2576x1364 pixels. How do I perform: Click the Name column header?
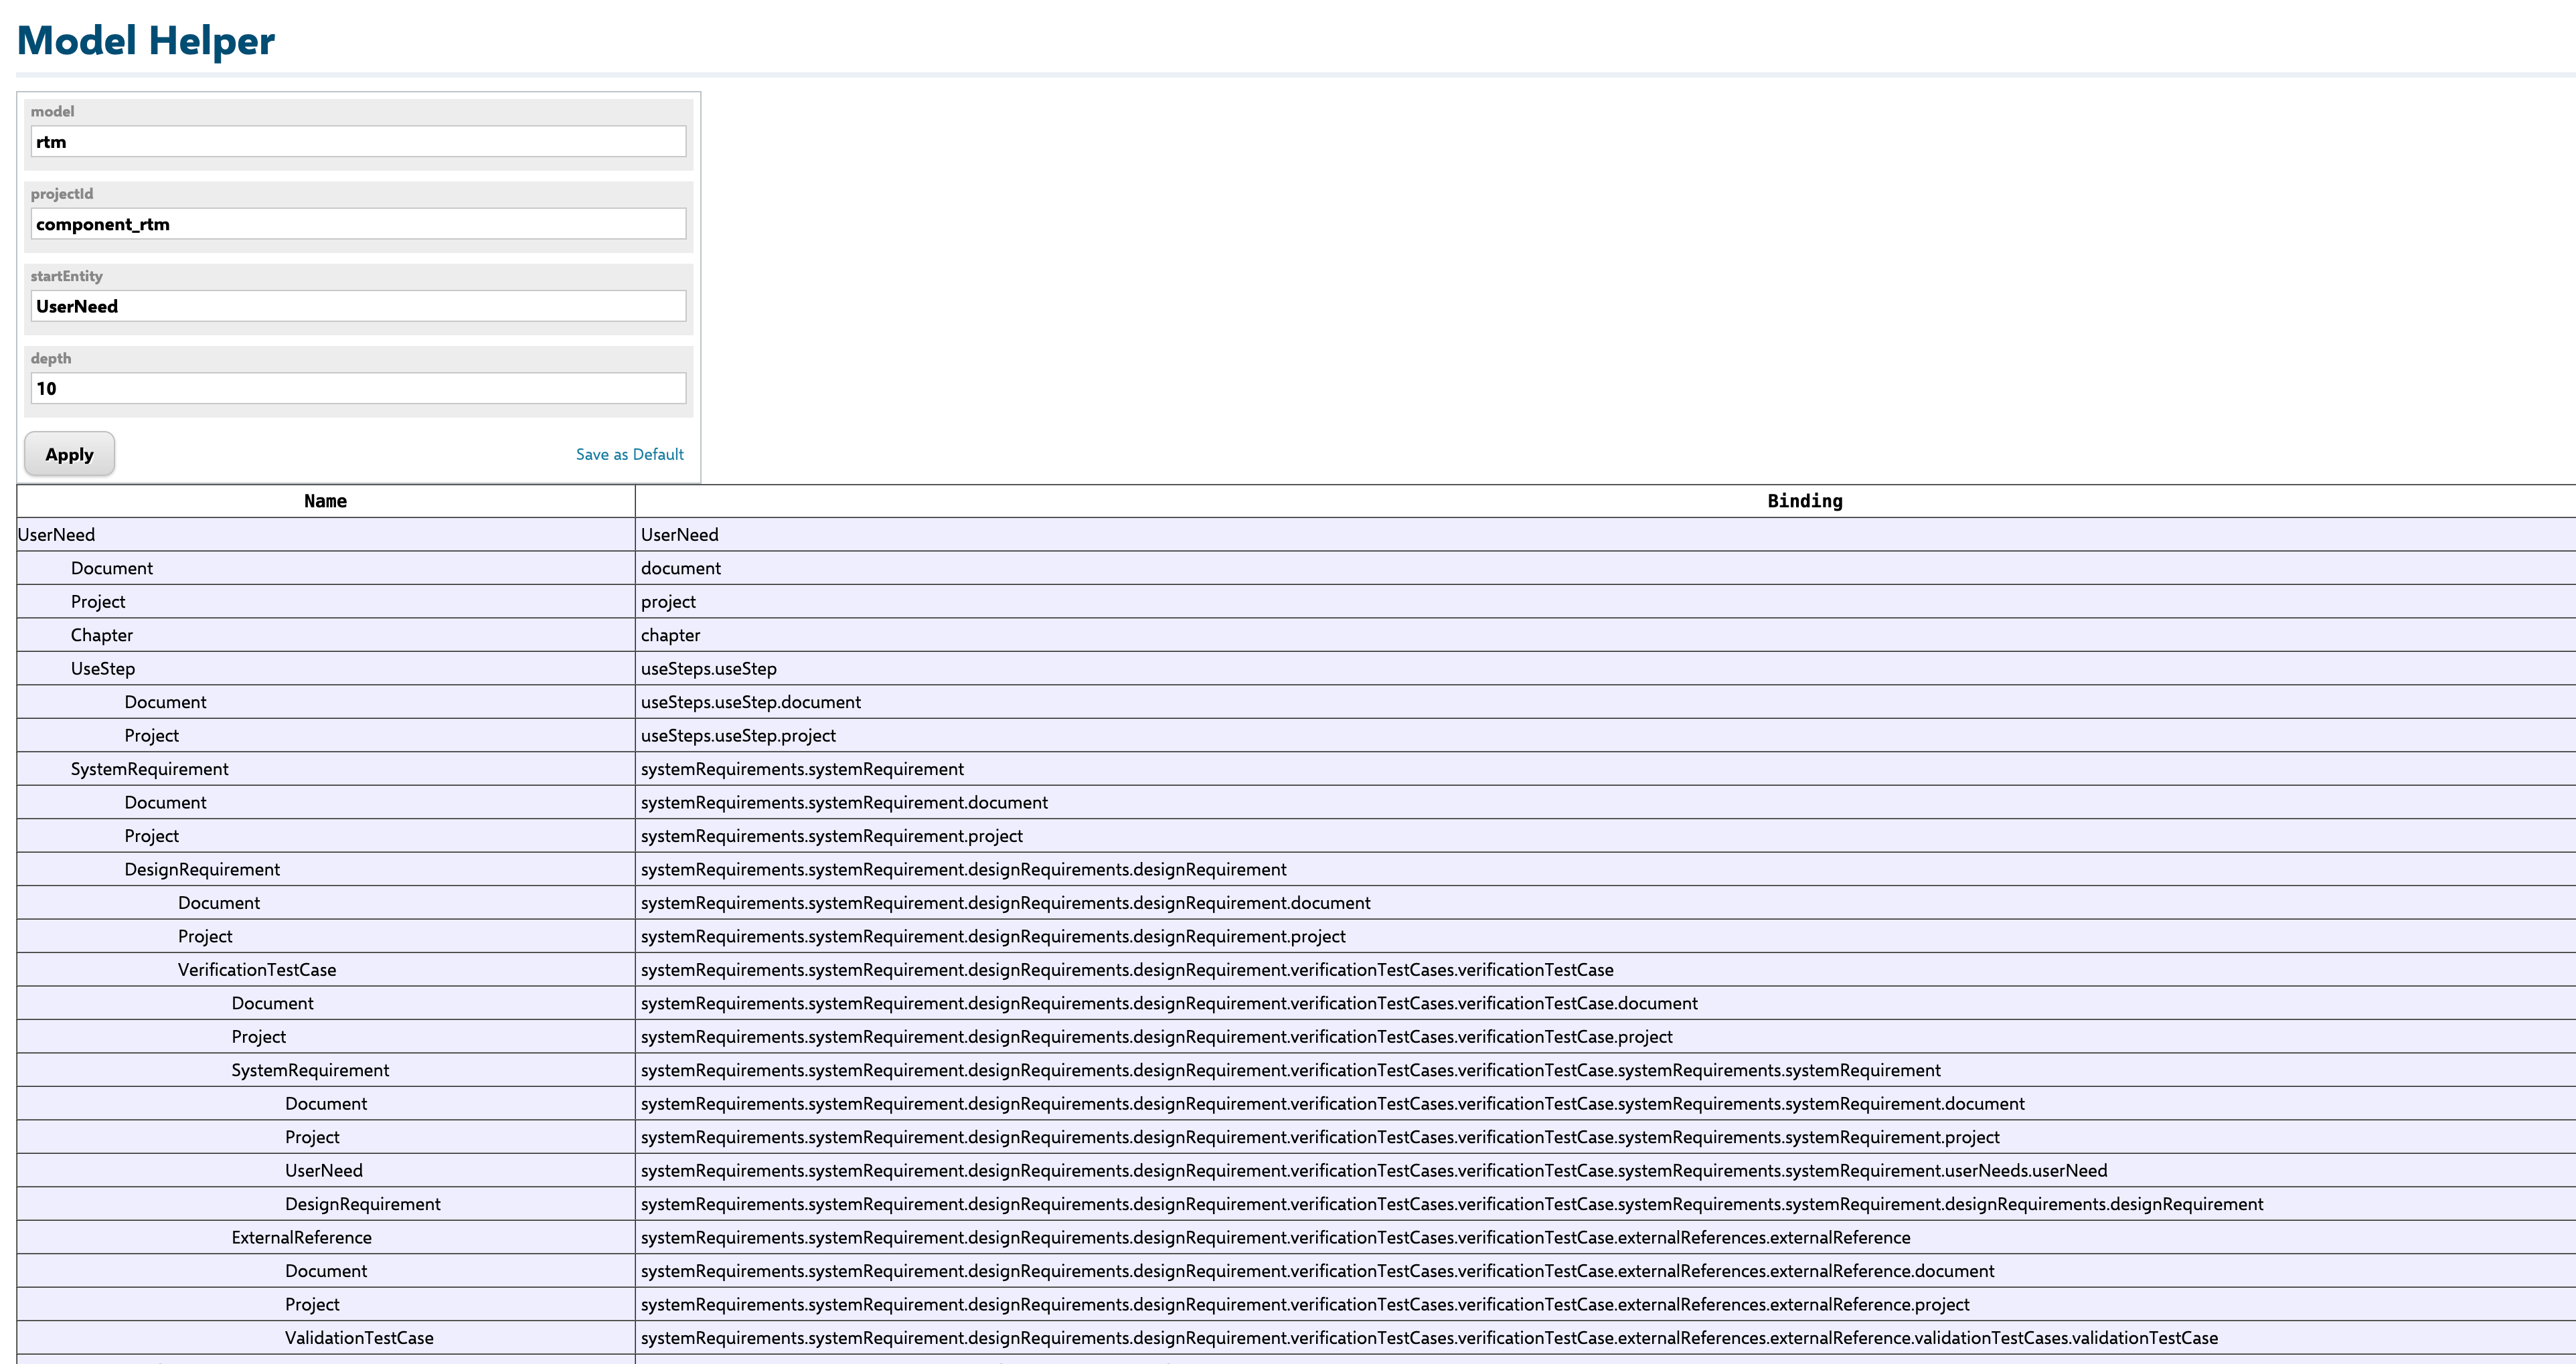click(325, 501)
